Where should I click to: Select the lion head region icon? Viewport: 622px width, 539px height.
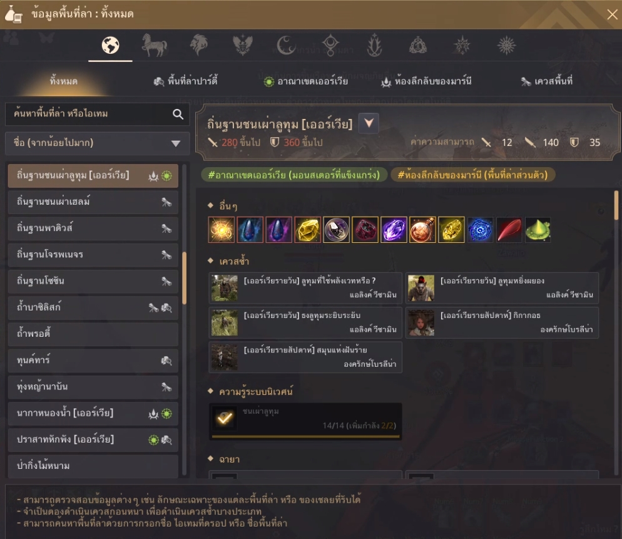(x=199, y=45)
